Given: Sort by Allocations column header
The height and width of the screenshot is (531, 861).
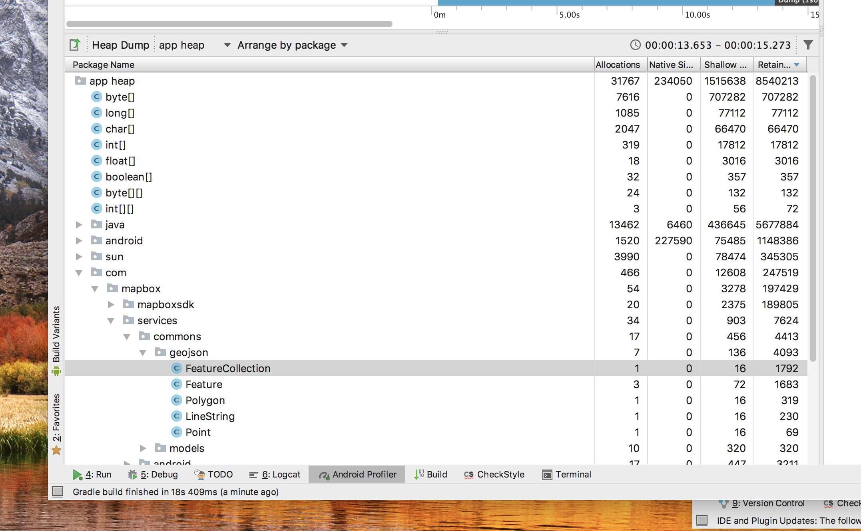Looking at the screenshot, I should 618,65.
